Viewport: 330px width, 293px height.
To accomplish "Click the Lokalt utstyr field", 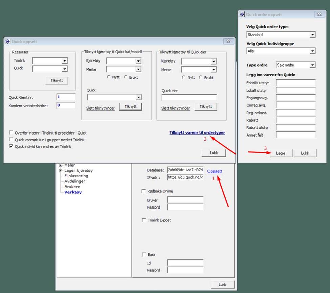I will (295, 90).
